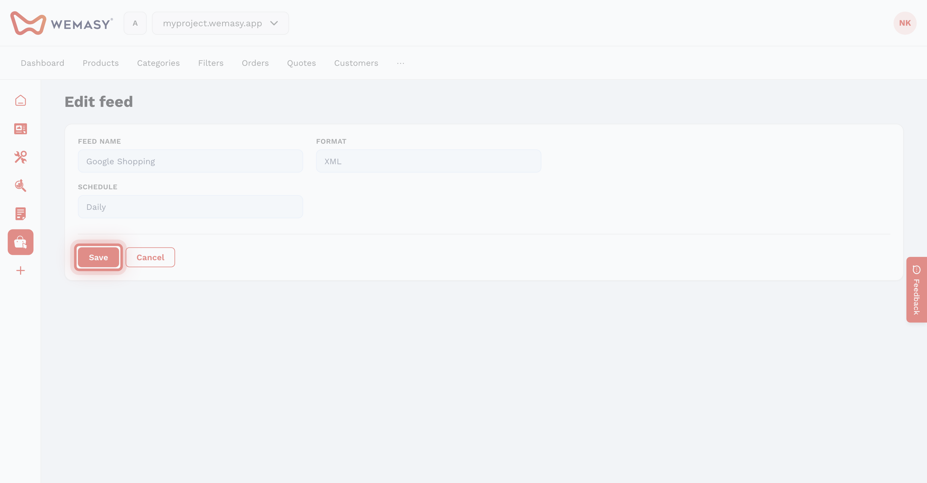Click the plus icon in sidebar

pyautogui.click(x=21, y=271)
